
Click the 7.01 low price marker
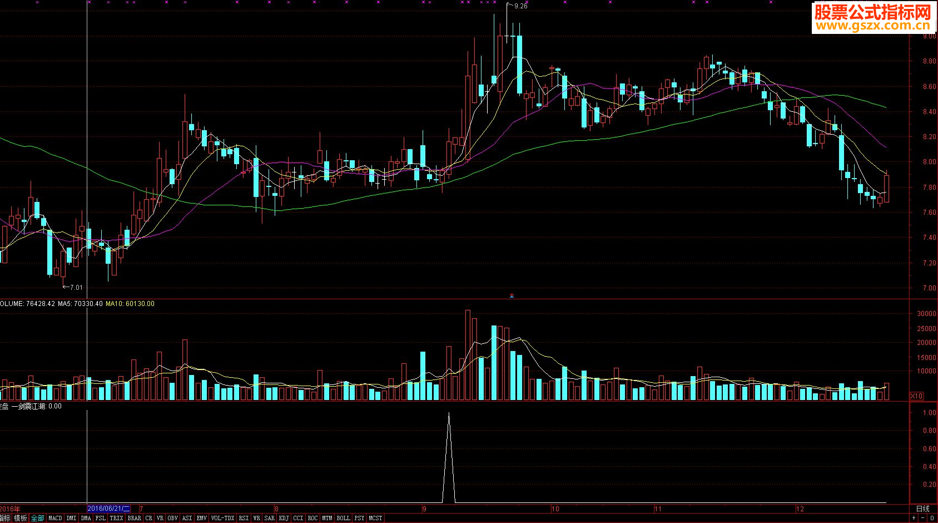click(x=76, y=288)
